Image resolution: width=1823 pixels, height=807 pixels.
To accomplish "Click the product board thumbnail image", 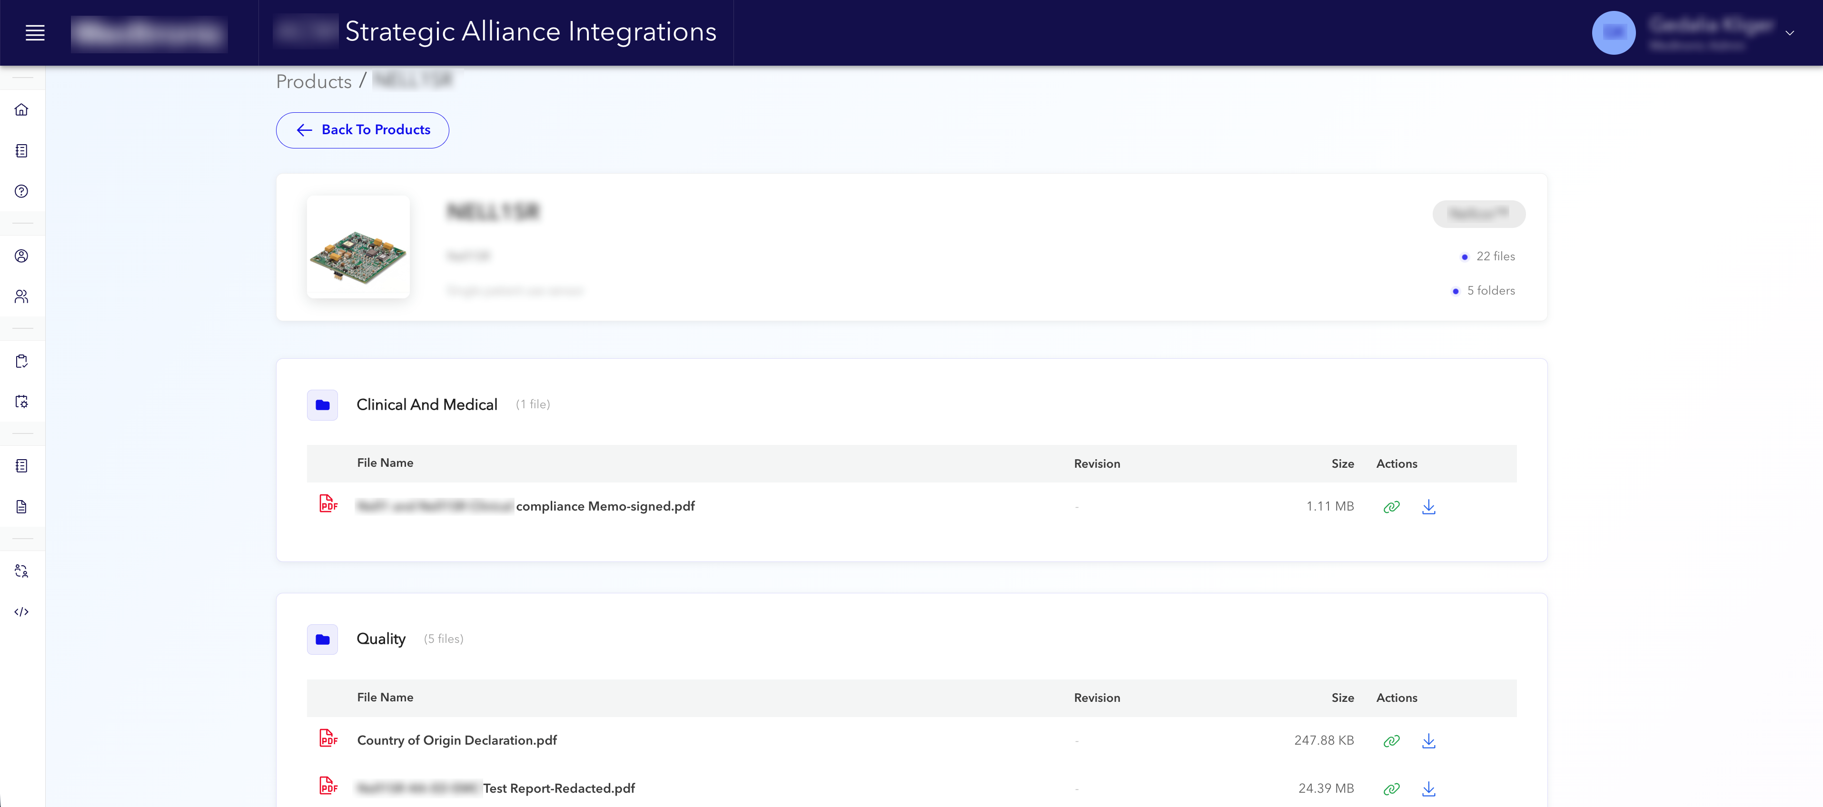I will click(x=358, y=247).
